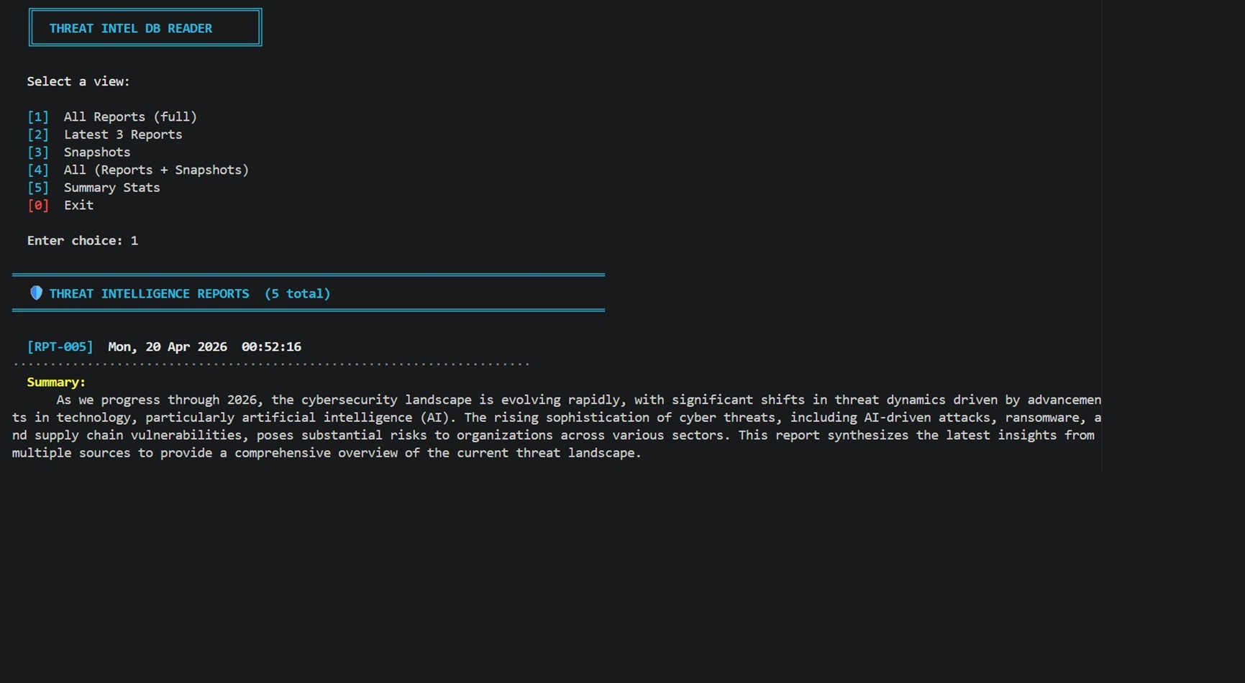
Task: Select the [1] All Reports (full) option
Action: click(x=129, y=116)
